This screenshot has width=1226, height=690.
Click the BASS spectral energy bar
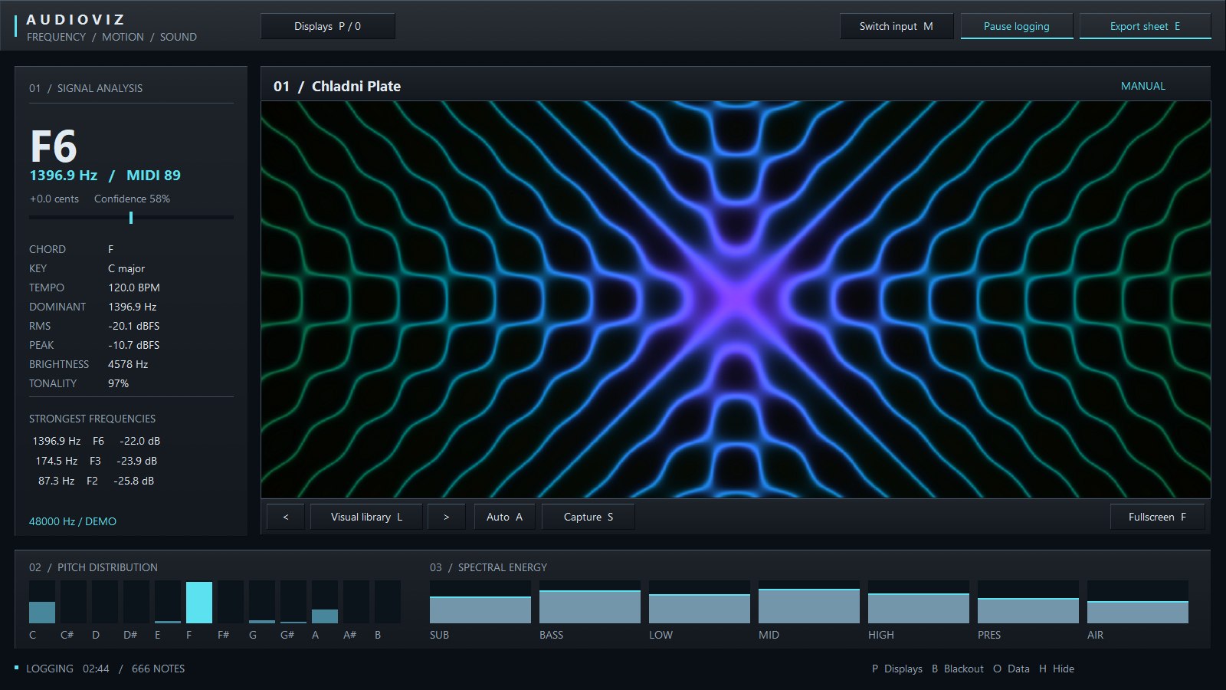[590, 602]
